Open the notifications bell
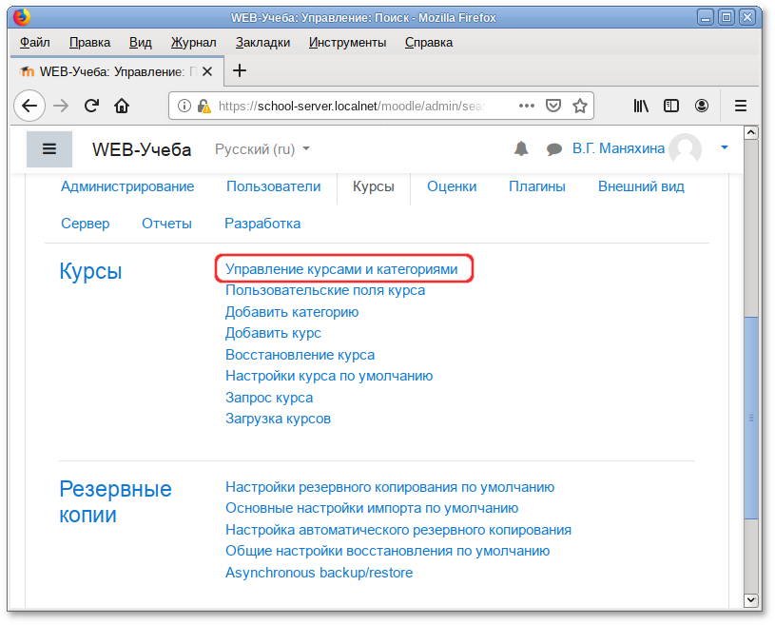Viewport: 775px width, 625px height. pos(521,148)
